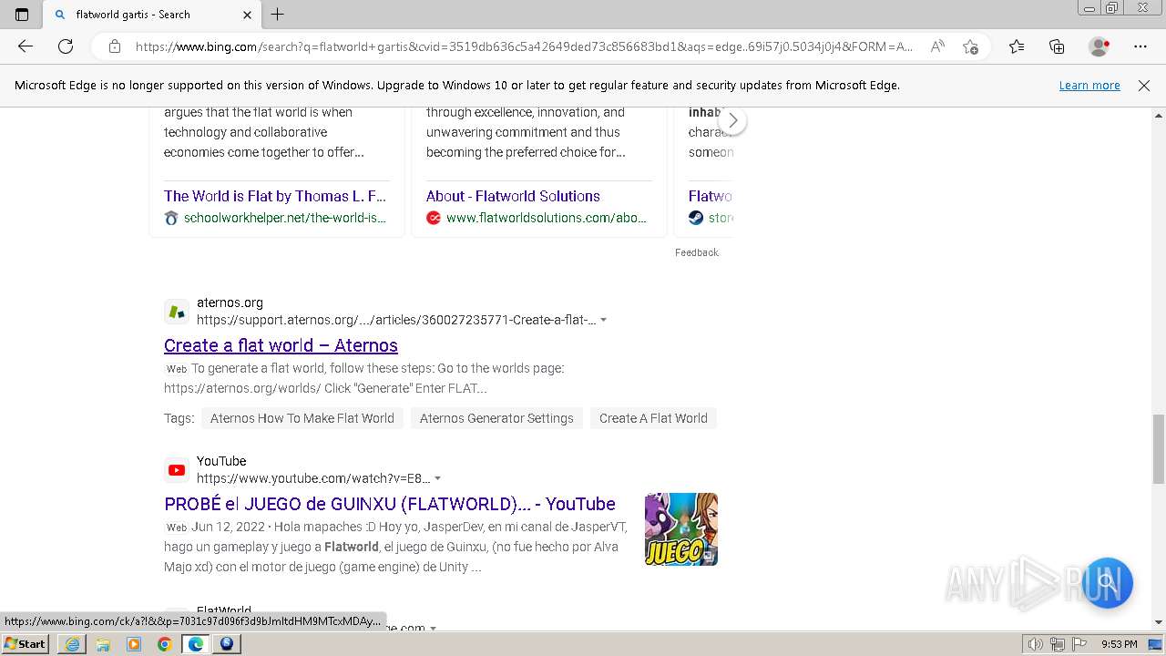The height and width of the screenshot is (656, 1166).
Task: Open the JUEGO video thumbnail
Action: [x=681, y=529]
